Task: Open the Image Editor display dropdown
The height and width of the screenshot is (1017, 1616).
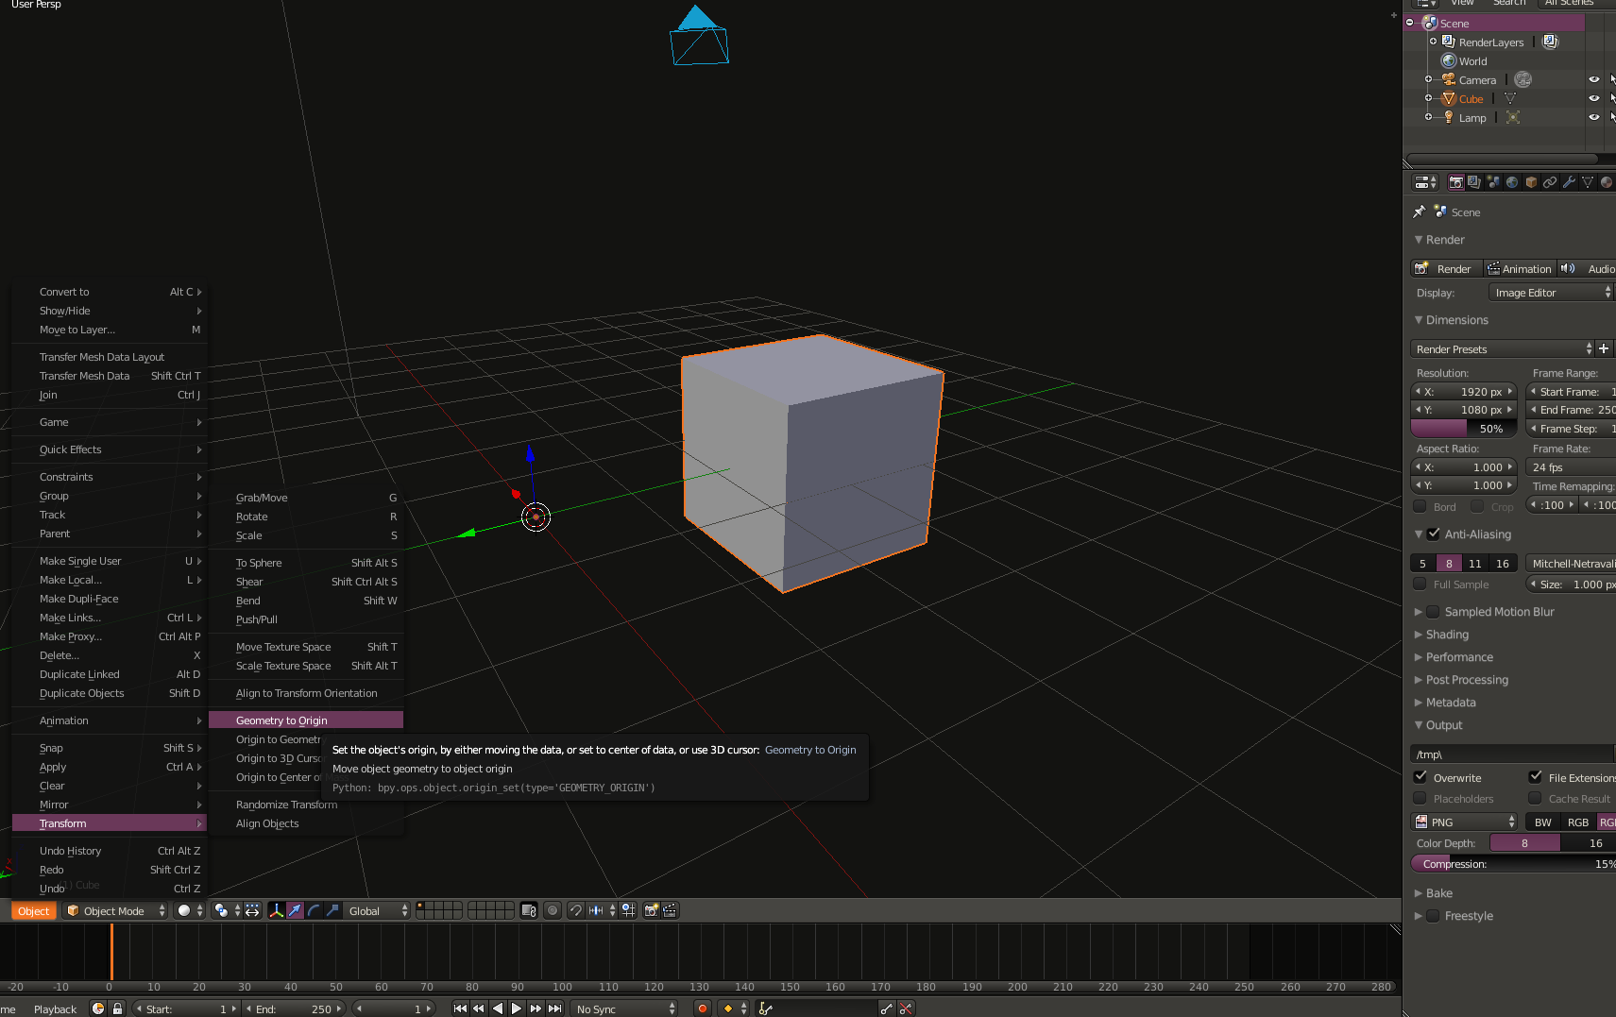Action: (x=1551, y=293)
